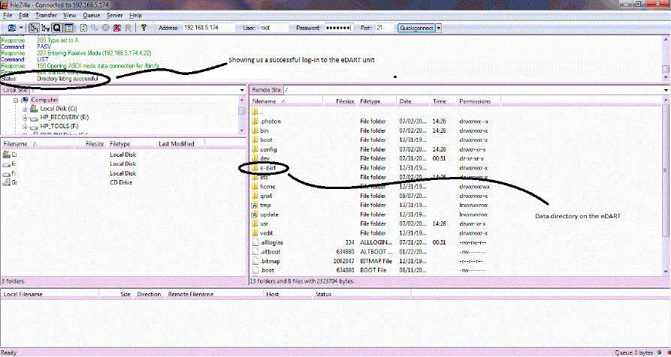Screen dimensions: 671x357
Task: Select HP_RECOVERY (E:) in local tree
Action: (64, 118)
